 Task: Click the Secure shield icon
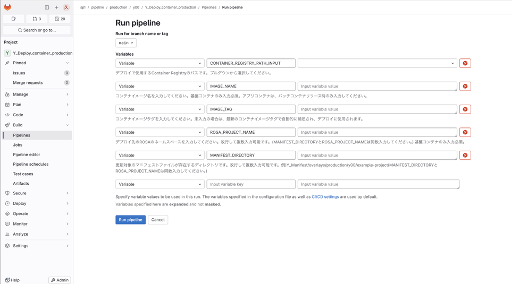[x=7, y=193]
